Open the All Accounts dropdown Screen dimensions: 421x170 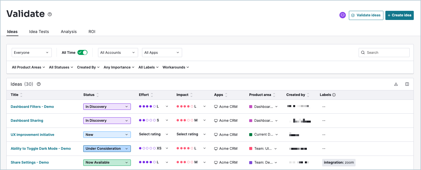click(118, 53)
